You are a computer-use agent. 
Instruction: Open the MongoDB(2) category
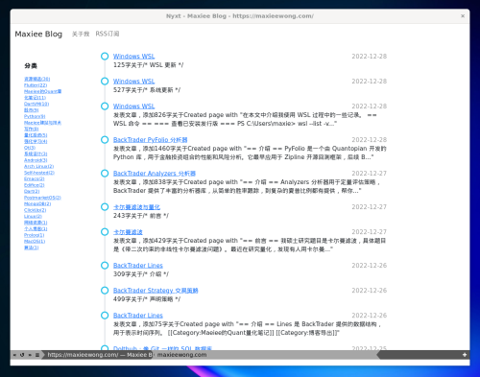[x=37, y=203]
